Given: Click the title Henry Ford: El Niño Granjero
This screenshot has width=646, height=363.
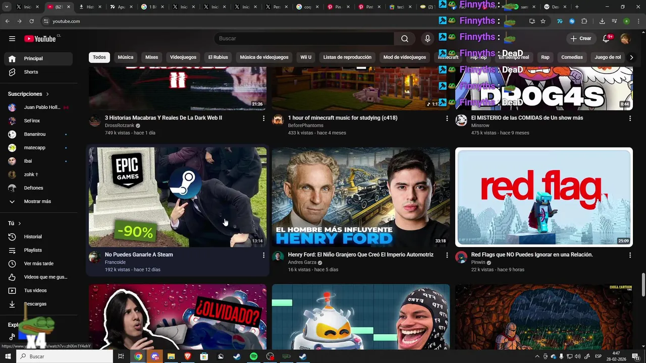Looking at the screenshot, I should (360, 255).
